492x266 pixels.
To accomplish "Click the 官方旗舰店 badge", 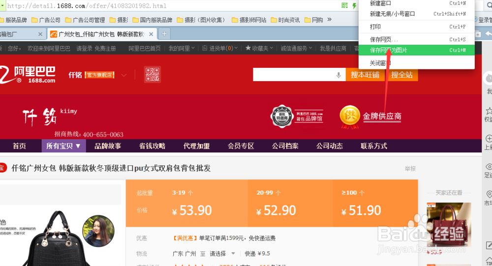I will (x=99, y=75).
